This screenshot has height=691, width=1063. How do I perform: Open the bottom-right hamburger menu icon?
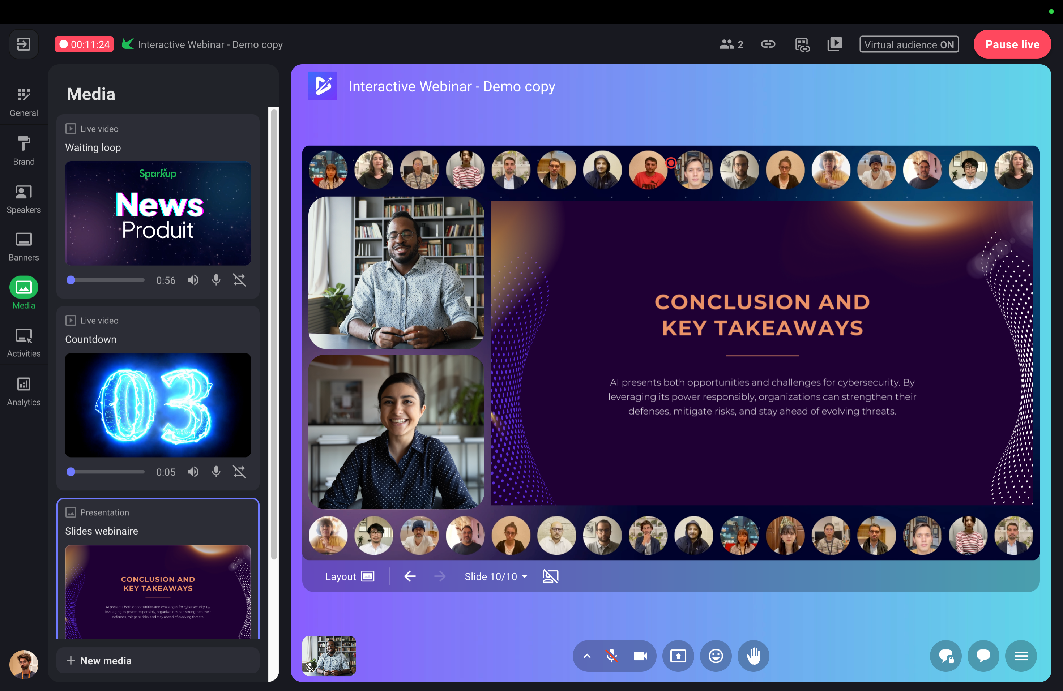tap(1021, 656)
